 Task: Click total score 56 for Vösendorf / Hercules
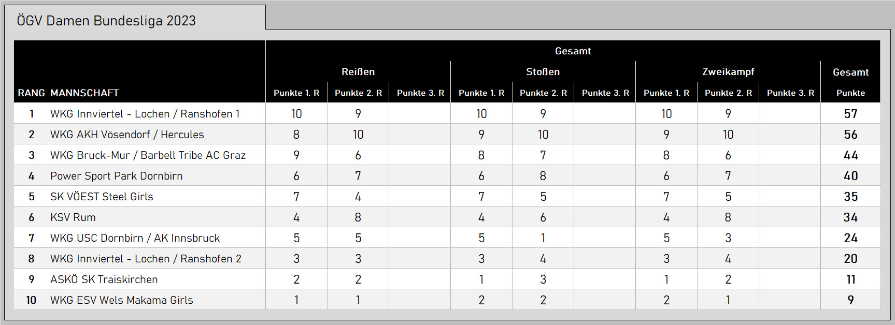(850, 135)
